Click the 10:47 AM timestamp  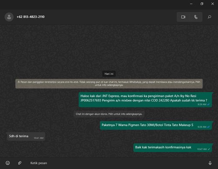202,149
